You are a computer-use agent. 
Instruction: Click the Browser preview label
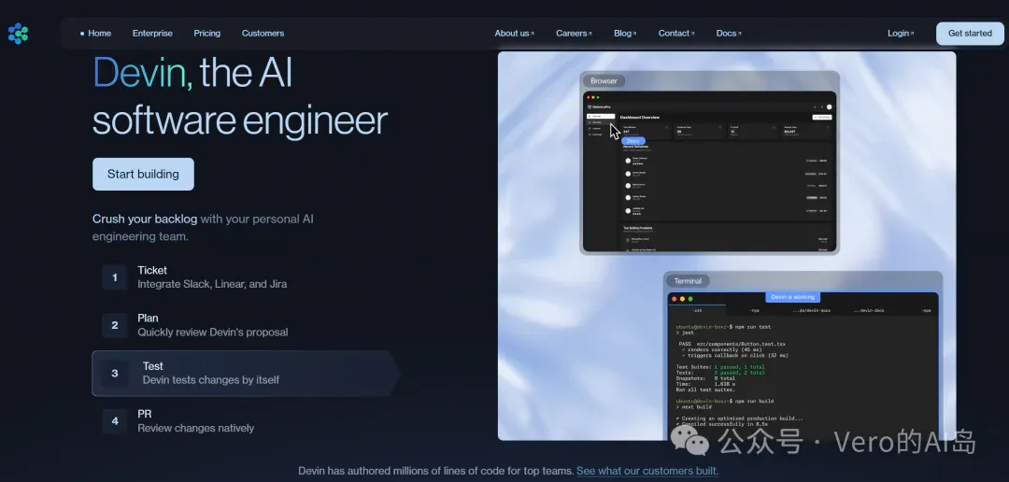pos(604,81)
